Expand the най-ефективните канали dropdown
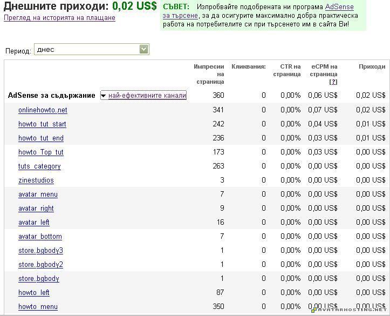The image size is (390, 316). point(143,95)
